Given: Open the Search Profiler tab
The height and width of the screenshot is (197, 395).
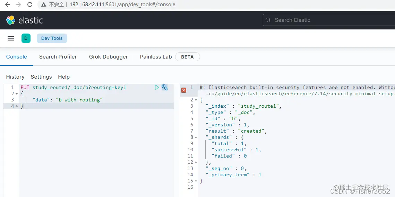Looking at the screenshot, I should pos(58,57).
